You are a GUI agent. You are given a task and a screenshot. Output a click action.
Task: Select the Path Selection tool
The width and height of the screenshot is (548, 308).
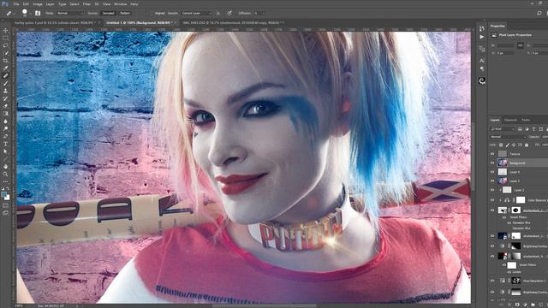(6, 151)
